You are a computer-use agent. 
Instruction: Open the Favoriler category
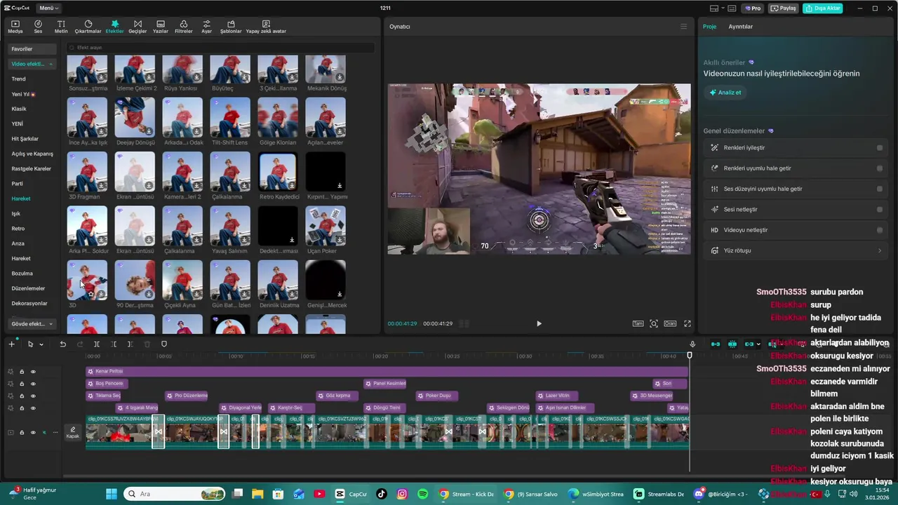pos(31,49)
